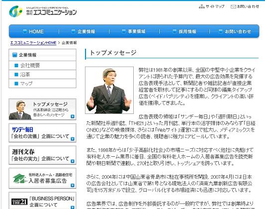Go to 採用情報 navigation item

(x=184, y=31)
